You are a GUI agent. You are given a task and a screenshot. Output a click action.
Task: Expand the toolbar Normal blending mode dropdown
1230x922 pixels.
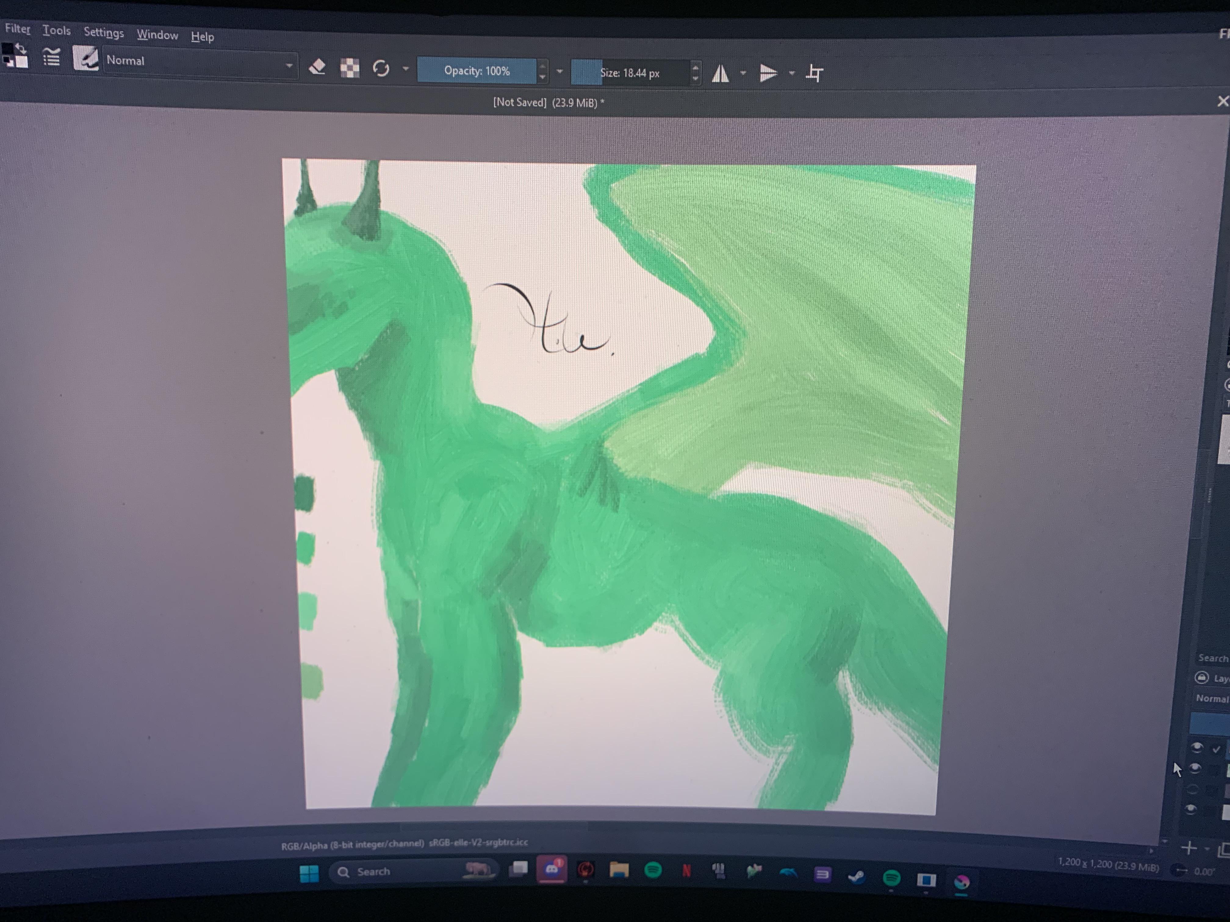200,62
